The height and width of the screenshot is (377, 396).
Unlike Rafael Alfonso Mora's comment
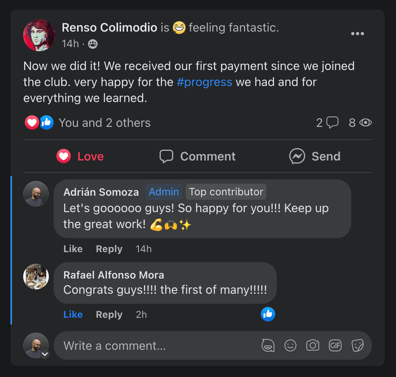click(73, 314)
